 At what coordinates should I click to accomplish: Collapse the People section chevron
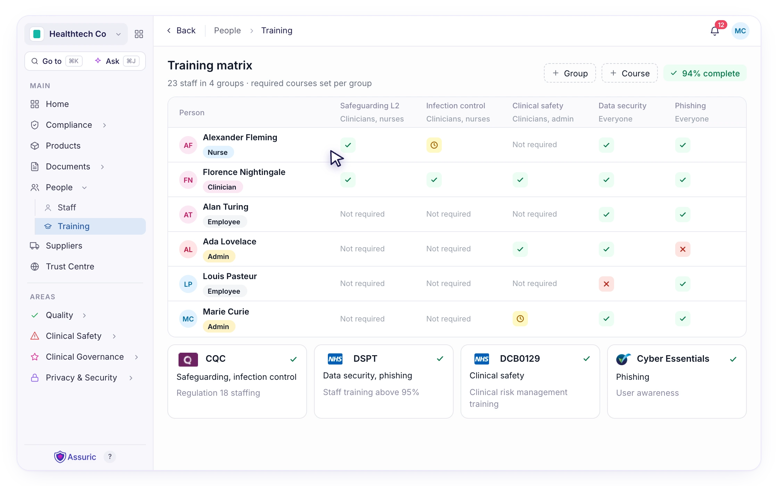(84, 187)
